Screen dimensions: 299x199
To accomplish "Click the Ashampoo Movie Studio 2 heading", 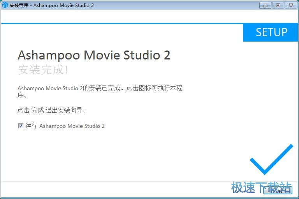I will [x=94, y=55].
